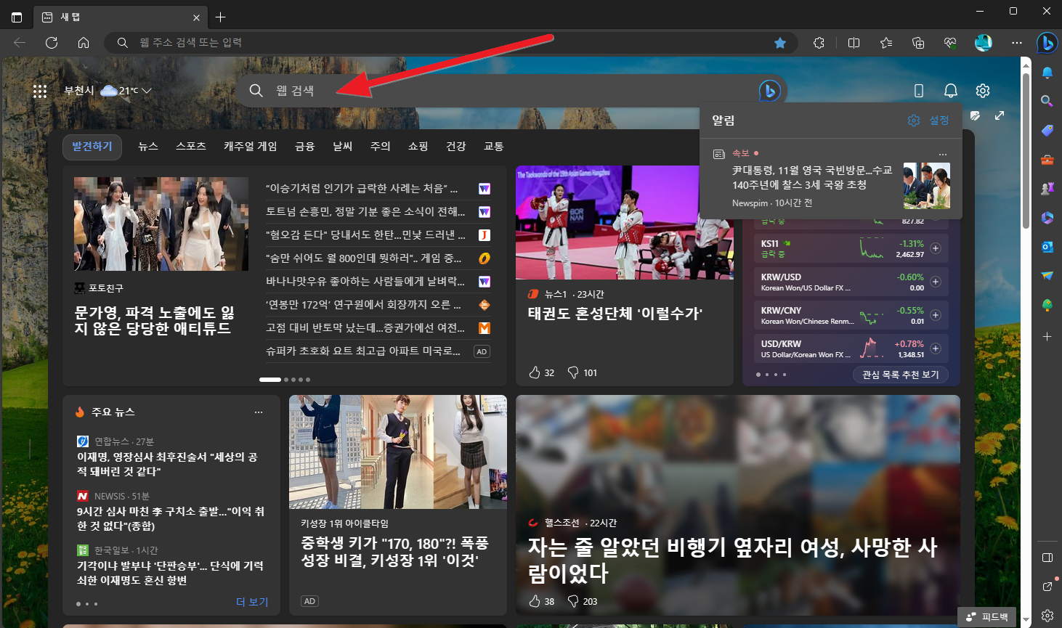Open the Extensions puzzle icon

[x=819, y=43]
